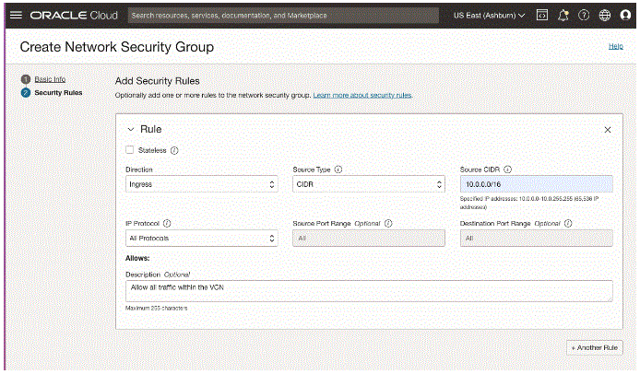This screenshot has width=640, height=374.
Task: Click the Source CIDR input field
Action: 535,184
